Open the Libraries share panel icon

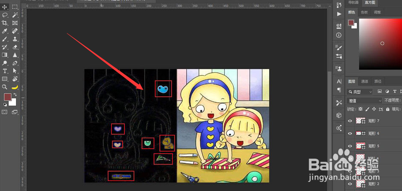pyautogui.click(x=339, y=128)
